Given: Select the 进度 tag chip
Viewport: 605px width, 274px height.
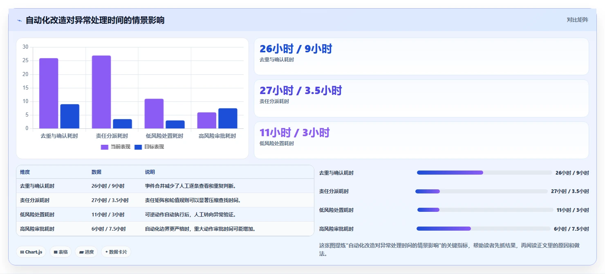Looking at the screenshot, I should point(86,252).
